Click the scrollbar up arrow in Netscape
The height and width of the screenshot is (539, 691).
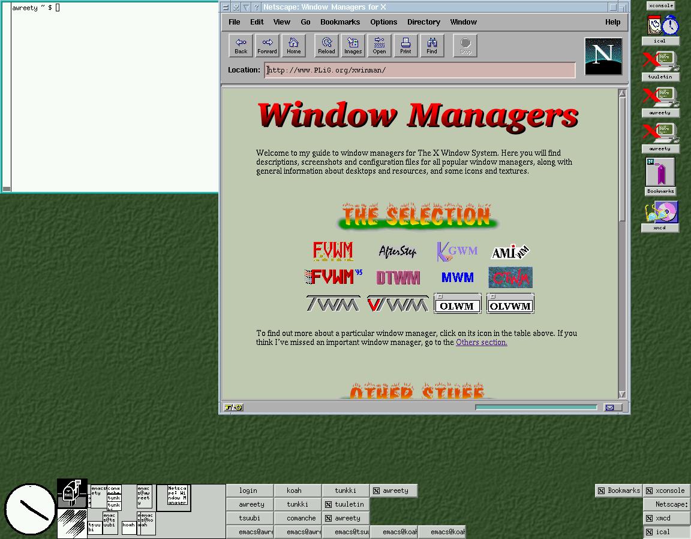(622, 93)
